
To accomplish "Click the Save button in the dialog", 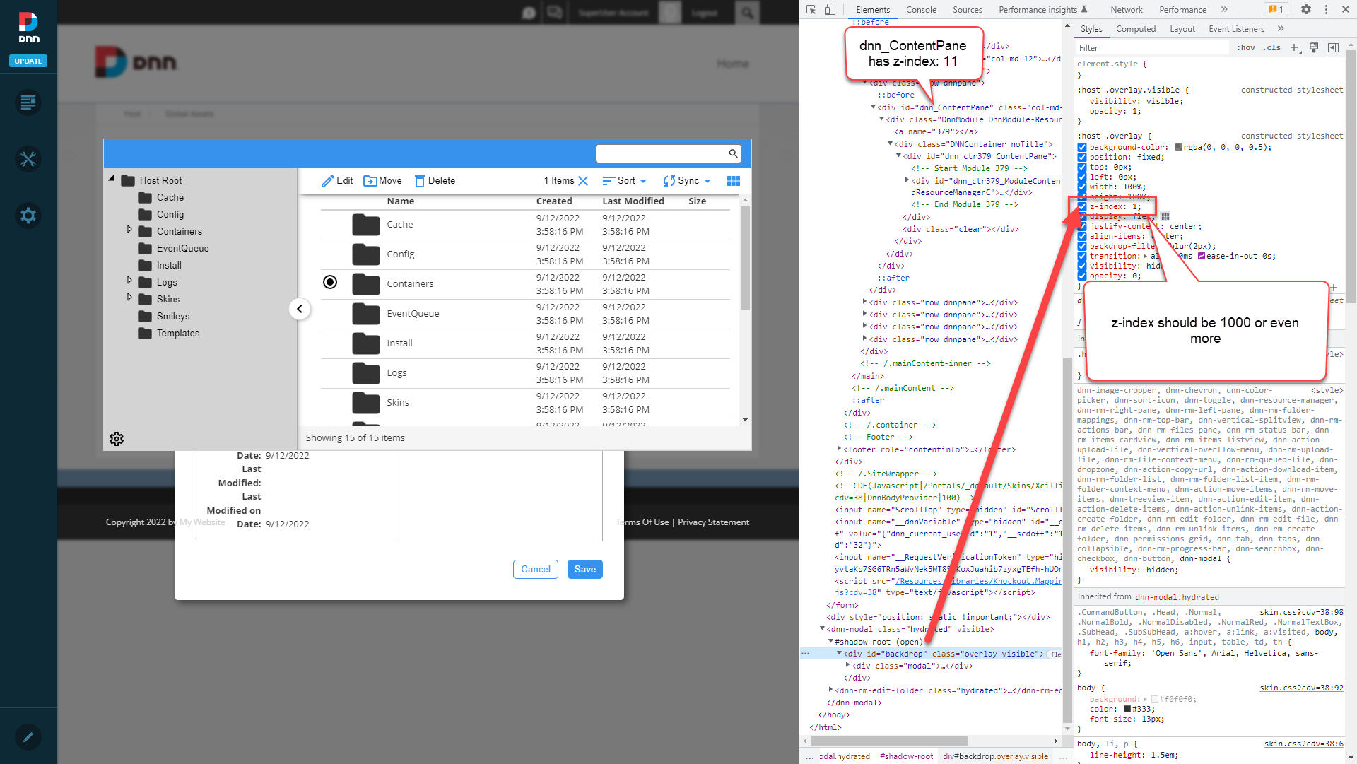I will 584,569.
